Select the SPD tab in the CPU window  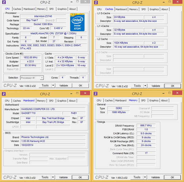[x=52, y=9]
